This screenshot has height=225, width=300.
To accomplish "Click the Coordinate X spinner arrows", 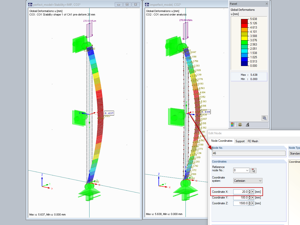I will (249, 192).
